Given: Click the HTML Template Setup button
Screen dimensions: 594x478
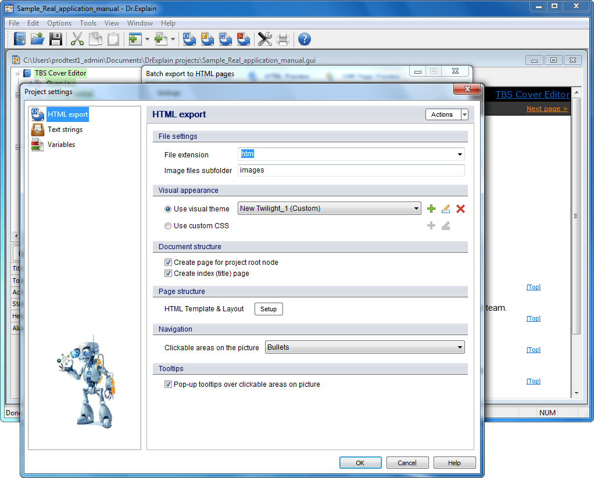Looking at the screenshot, I should tap(269, 309).
